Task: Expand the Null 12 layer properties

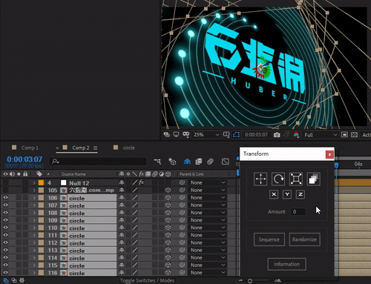Action: click(34, 183)
